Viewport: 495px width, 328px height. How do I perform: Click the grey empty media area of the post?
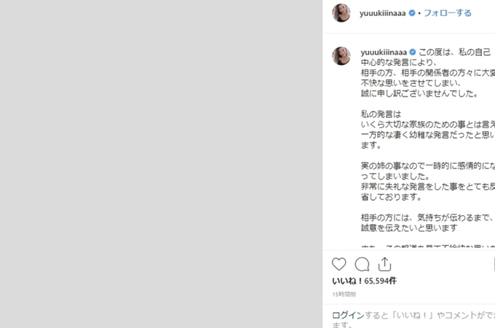(161, 164)
